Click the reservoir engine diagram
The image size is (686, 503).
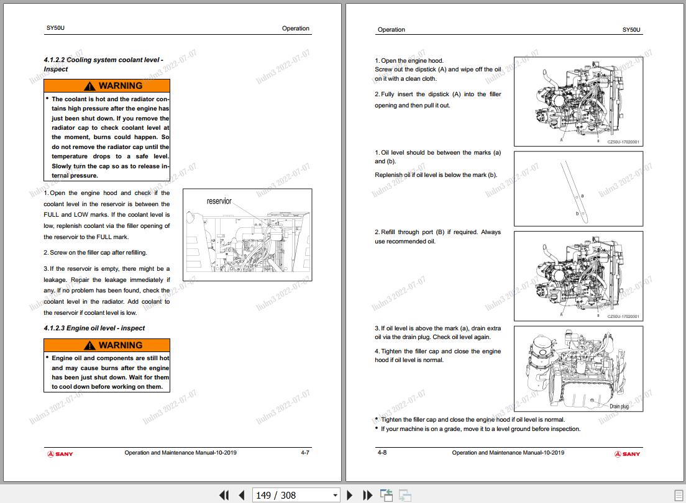coord(247,235)
